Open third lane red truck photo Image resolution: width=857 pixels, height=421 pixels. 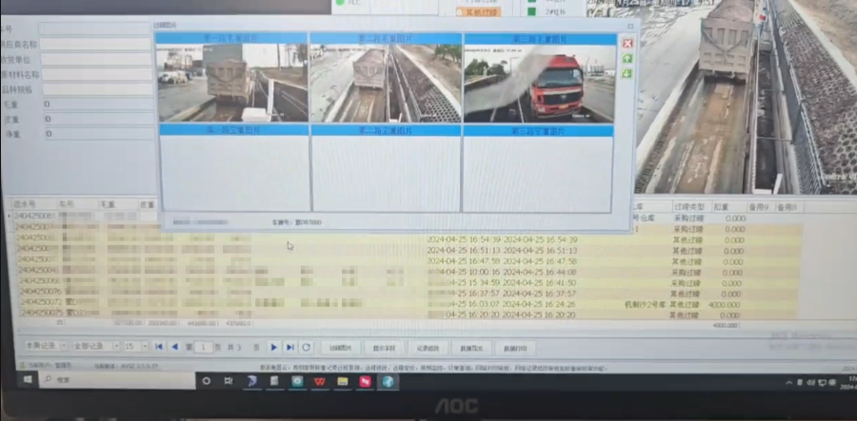click(x=539, y=84)
